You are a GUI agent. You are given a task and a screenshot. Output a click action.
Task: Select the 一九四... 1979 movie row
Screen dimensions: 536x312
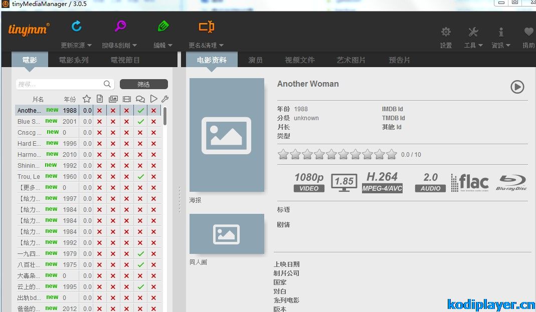click(x=88, y=253)
